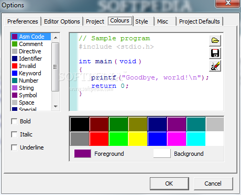
Task: Choose the lime green palette swatch
Action: pyautogui.click(x=118, y=139)
